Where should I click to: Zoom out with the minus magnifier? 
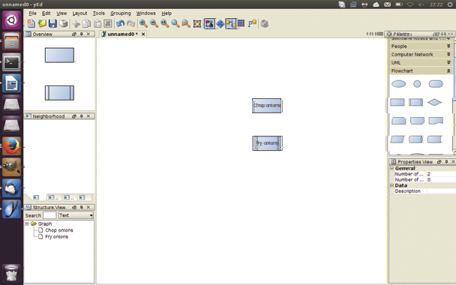(154, 23)
